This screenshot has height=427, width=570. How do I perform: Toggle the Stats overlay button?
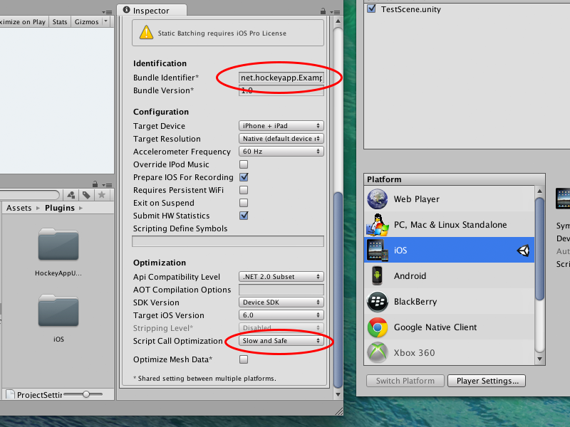click(60, 22)
